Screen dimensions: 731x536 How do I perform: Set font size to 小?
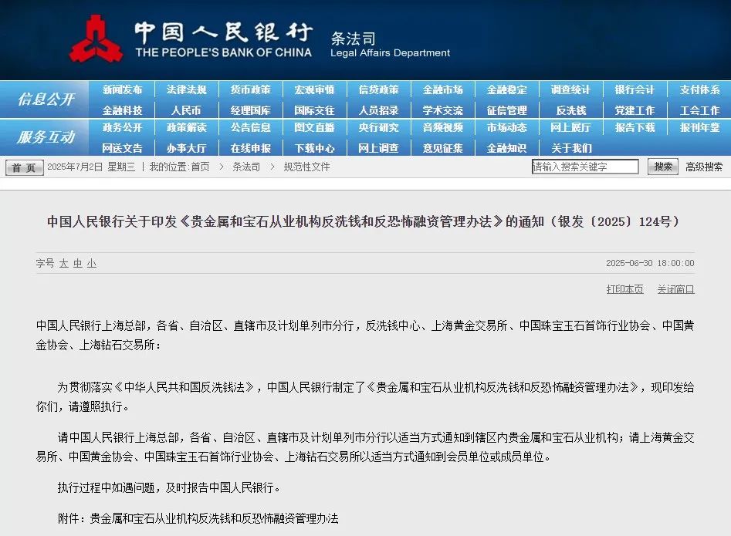(92, 264)
